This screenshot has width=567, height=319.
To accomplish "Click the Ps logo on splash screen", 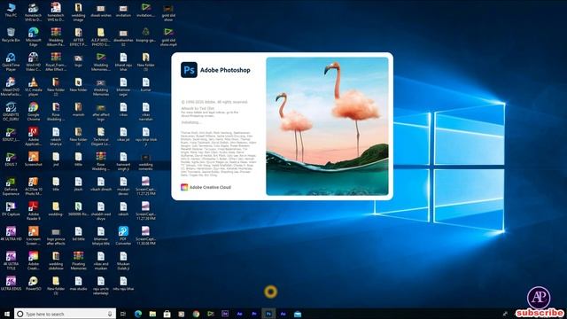I will pos(189,70).
